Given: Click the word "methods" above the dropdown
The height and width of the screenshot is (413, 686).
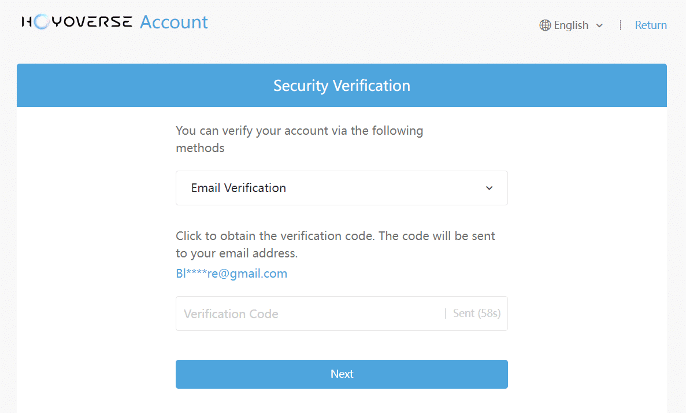Looking at the screenshot, I should pos(200,148).
